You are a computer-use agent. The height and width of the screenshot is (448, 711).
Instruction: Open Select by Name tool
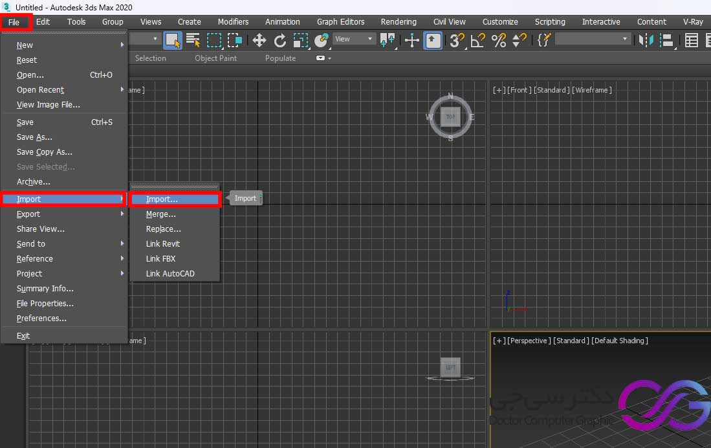point(193,40)
